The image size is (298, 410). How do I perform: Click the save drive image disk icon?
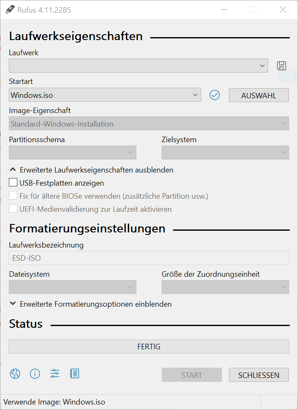coord(282,66)
